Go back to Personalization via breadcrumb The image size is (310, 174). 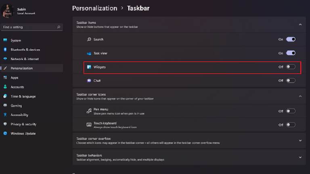tap(94, 8)
